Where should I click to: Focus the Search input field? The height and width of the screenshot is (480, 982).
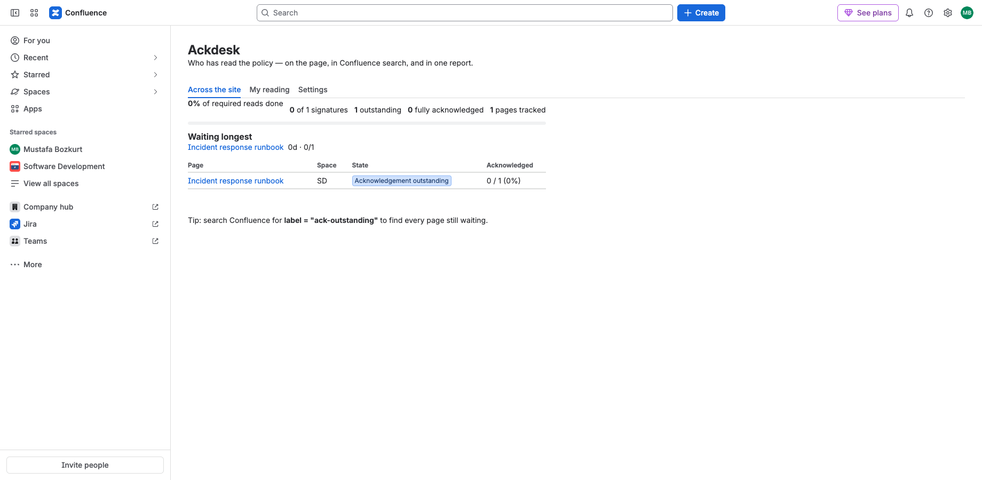pyautogui.click(x=464, y=13)
